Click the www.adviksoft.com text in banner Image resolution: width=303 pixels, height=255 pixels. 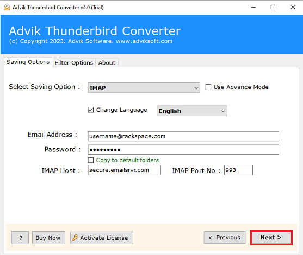coord(144,41)
